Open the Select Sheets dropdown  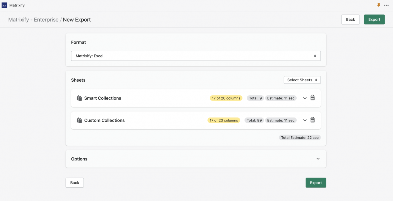[302, 80]
